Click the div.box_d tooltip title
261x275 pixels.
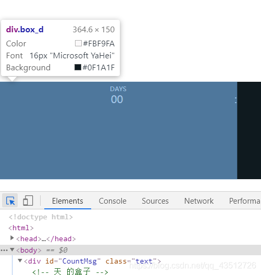click(x=24, y=30)
